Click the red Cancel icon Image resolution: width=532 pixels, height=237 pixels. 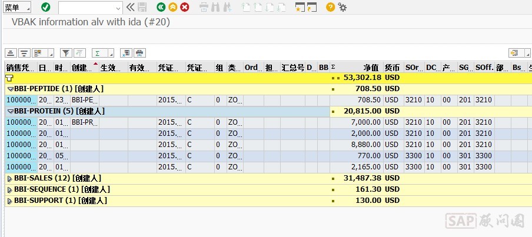[185, 7]
